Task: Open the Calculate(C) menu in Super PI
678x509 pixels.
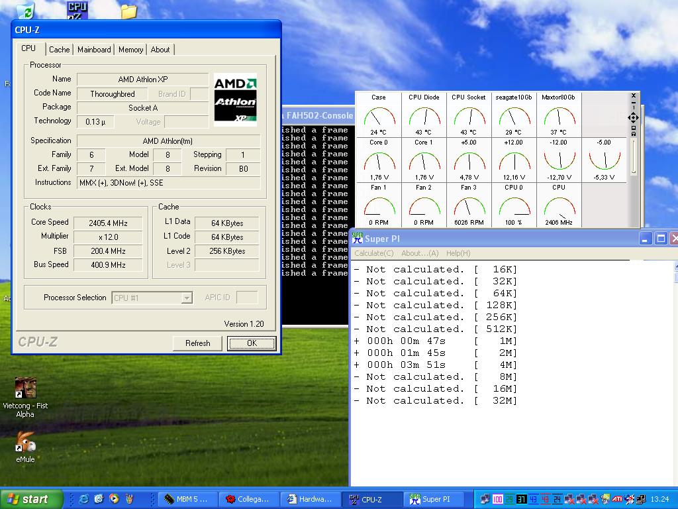Action: [x=374, y=253]
